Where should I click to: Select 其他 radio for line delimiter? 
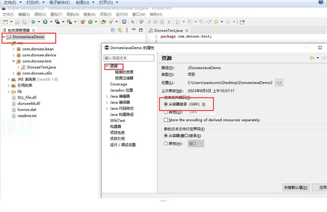[166, 144]
